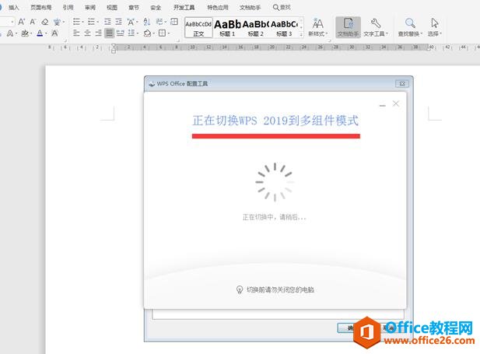Clear formatting with the eraser icon
Screen dimensions: 480x354
(45, 22)
